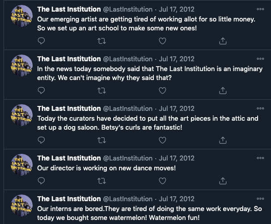Click The Last Institution name on first tweet
The image size is (271, 224).
pos(69,9)
